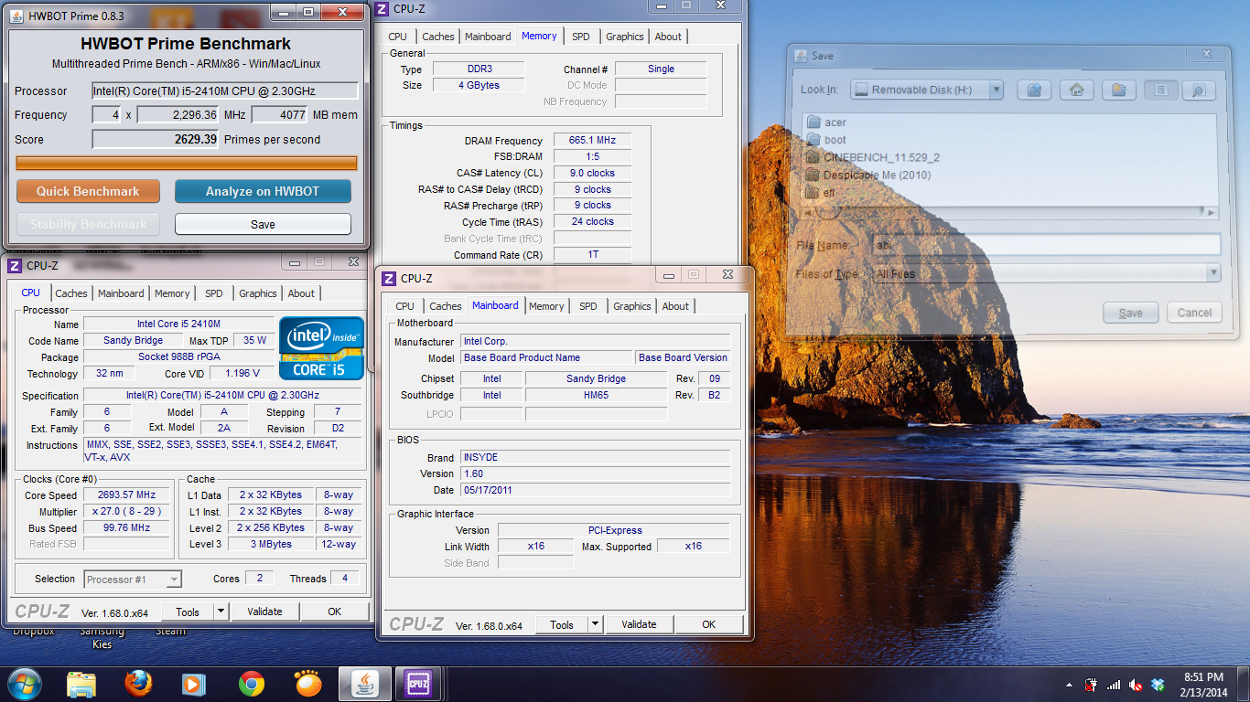Viewport: 1250px width, 702px height.
Task: Click the File Name input field
Action: tap(1047, 245)
